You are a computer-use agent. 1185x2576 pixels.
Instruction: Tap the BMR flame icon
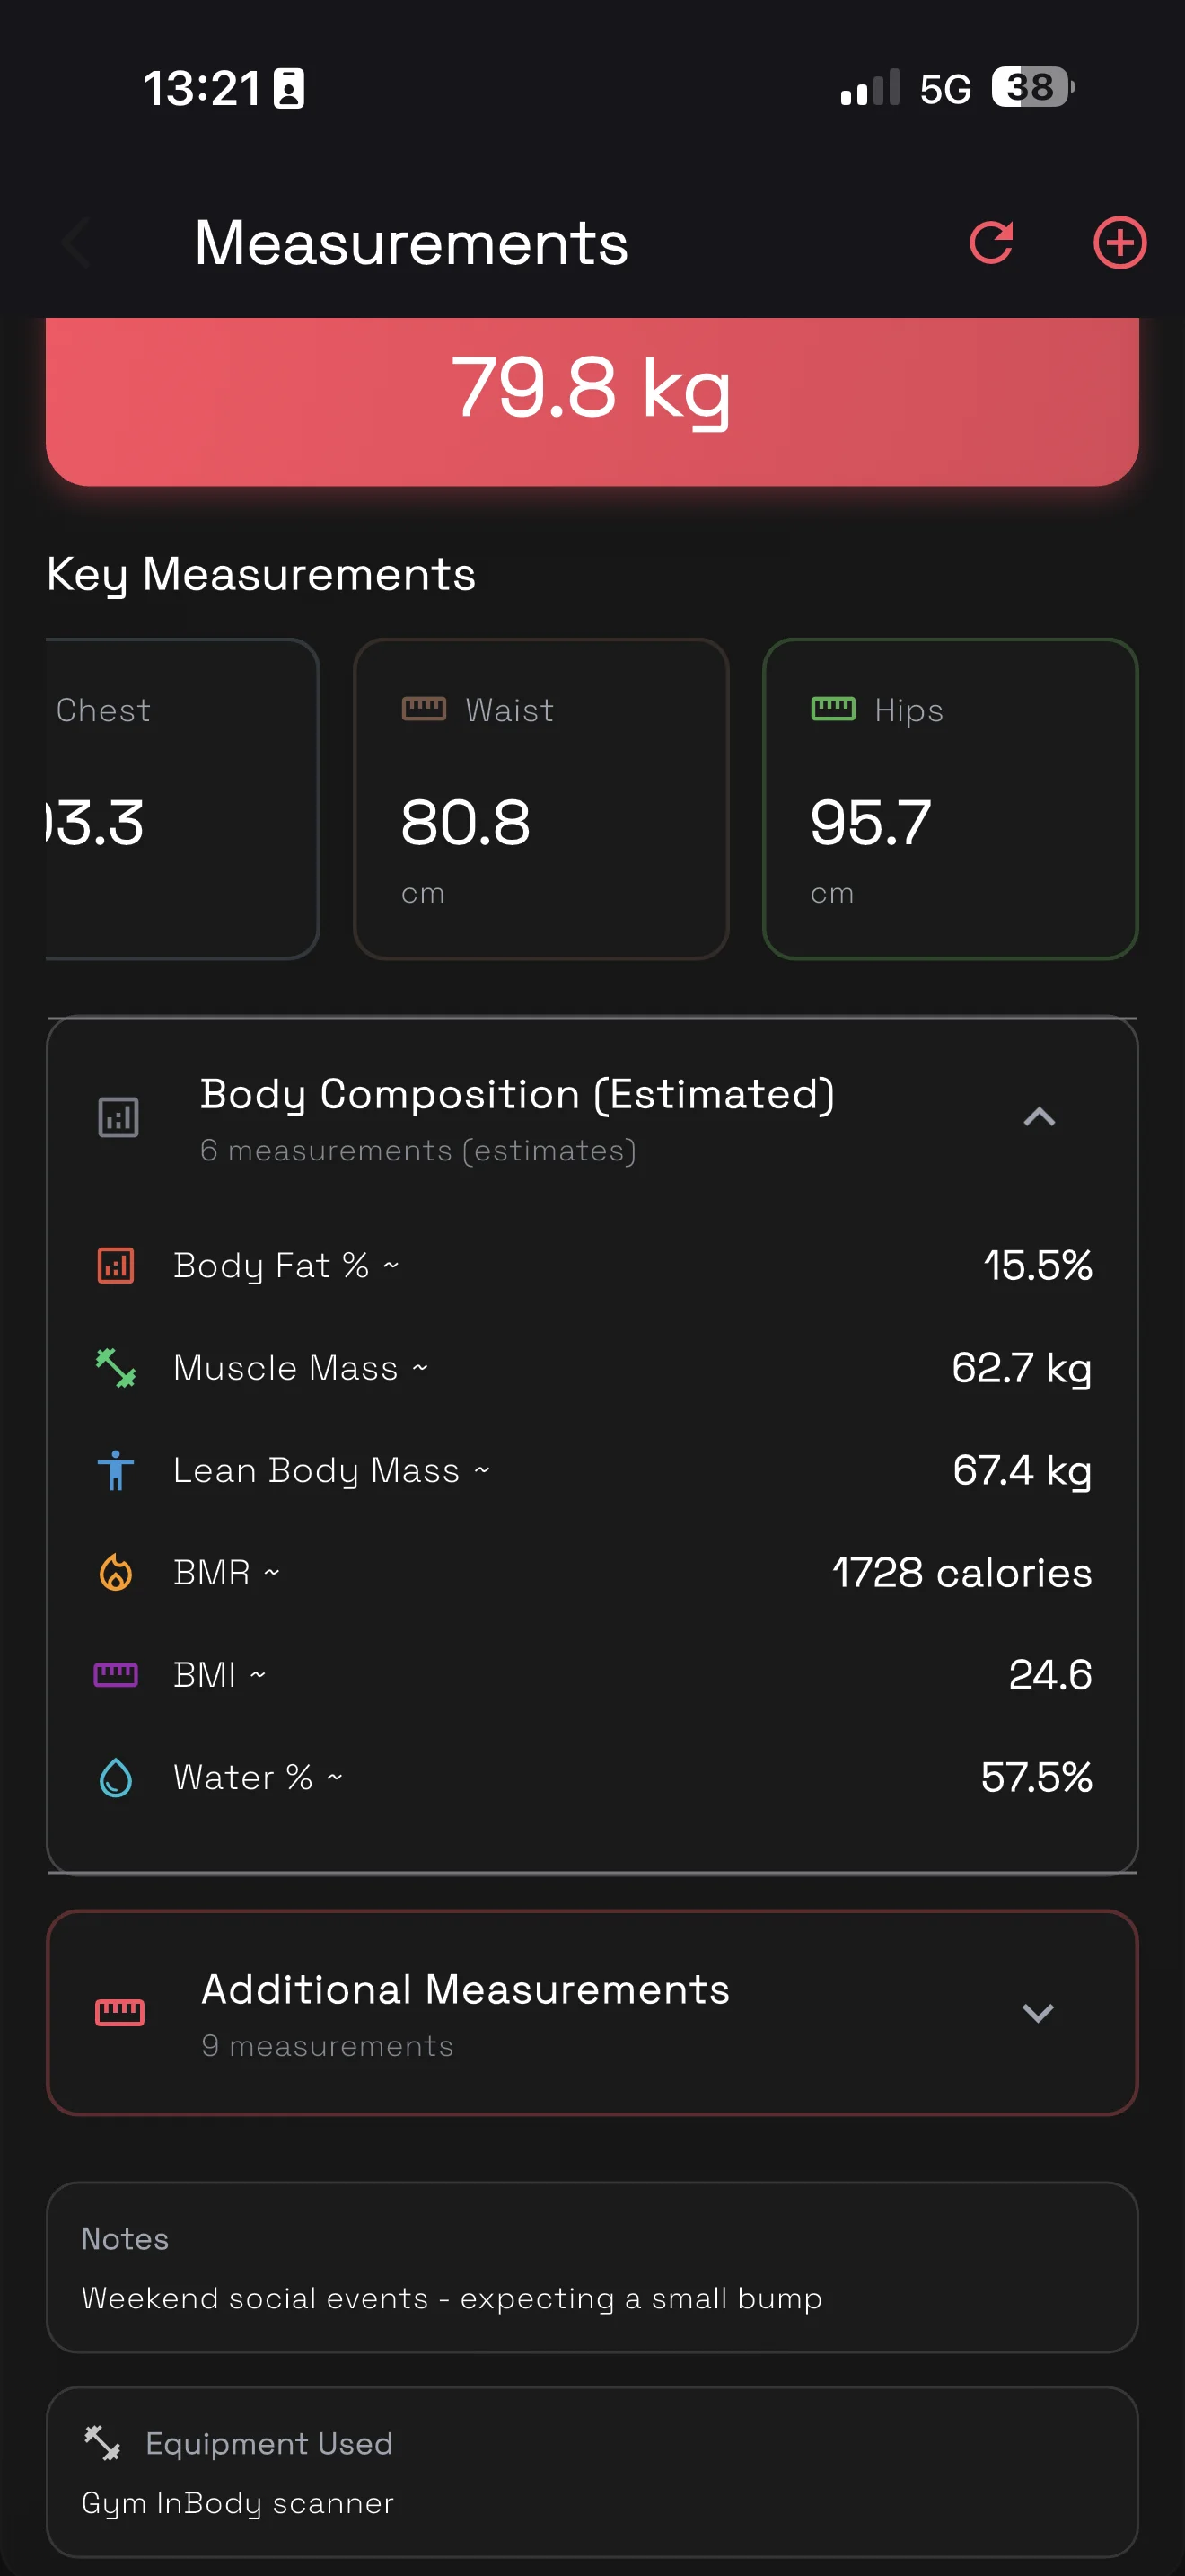click(x=116, y=1572)
